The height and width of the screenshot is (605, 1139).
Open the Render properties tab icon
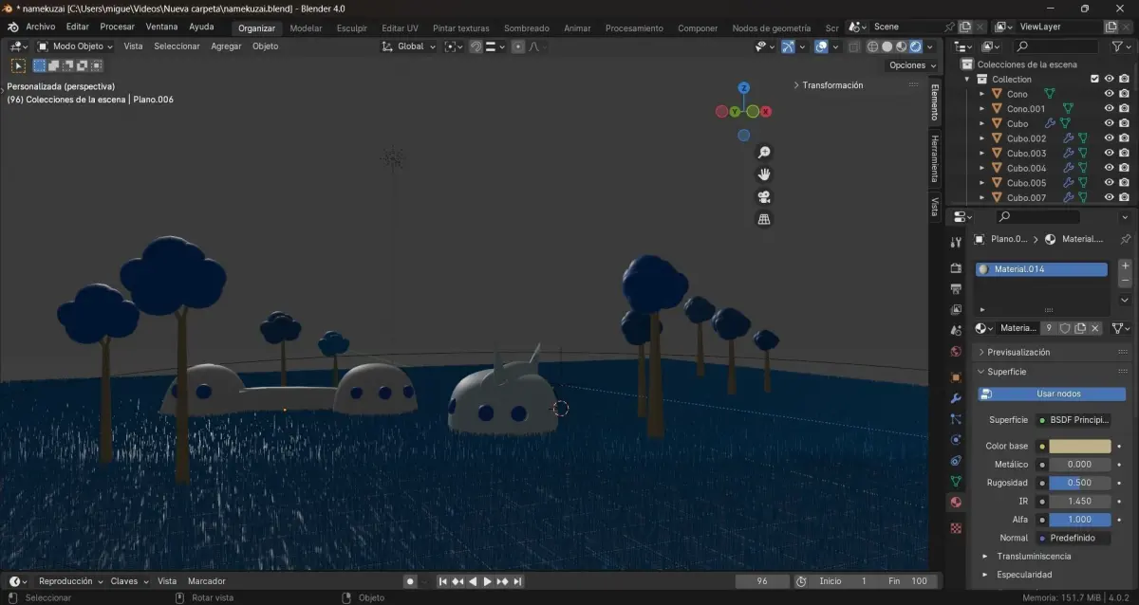tap(956, 268)
